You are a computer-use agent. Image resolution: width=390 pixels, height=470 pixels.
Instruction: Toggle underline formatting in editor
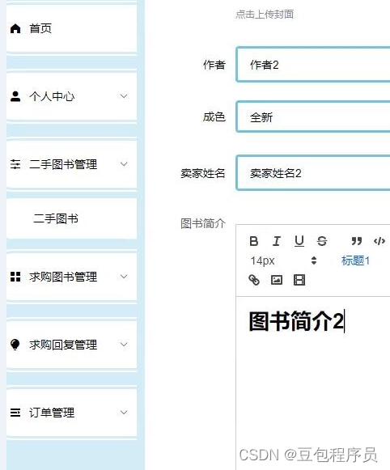299,241
